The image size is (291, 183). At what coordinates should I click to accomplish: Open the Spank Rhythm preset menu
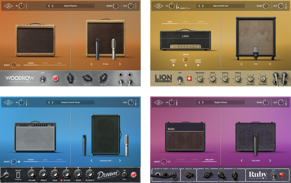tap(70, 6)
